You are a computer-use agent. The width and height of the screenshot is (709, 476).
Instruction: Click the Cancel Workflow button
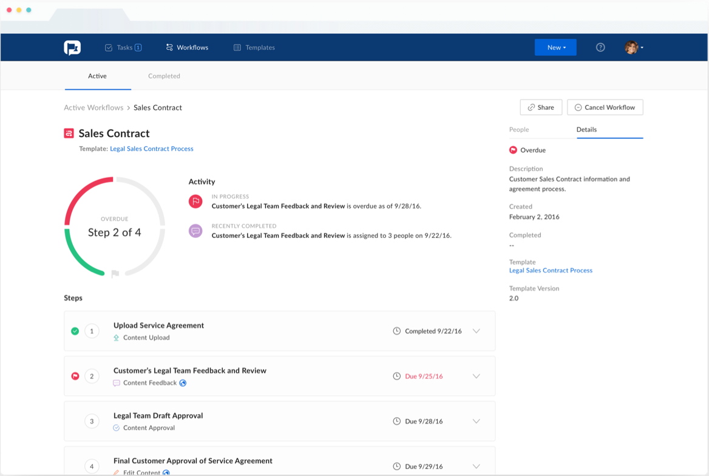(605, 107)
